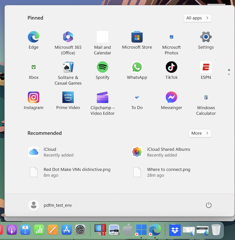This screenshot has height=240, width=235.
Task: Open WhatsApp
Action: pos(137,70)
